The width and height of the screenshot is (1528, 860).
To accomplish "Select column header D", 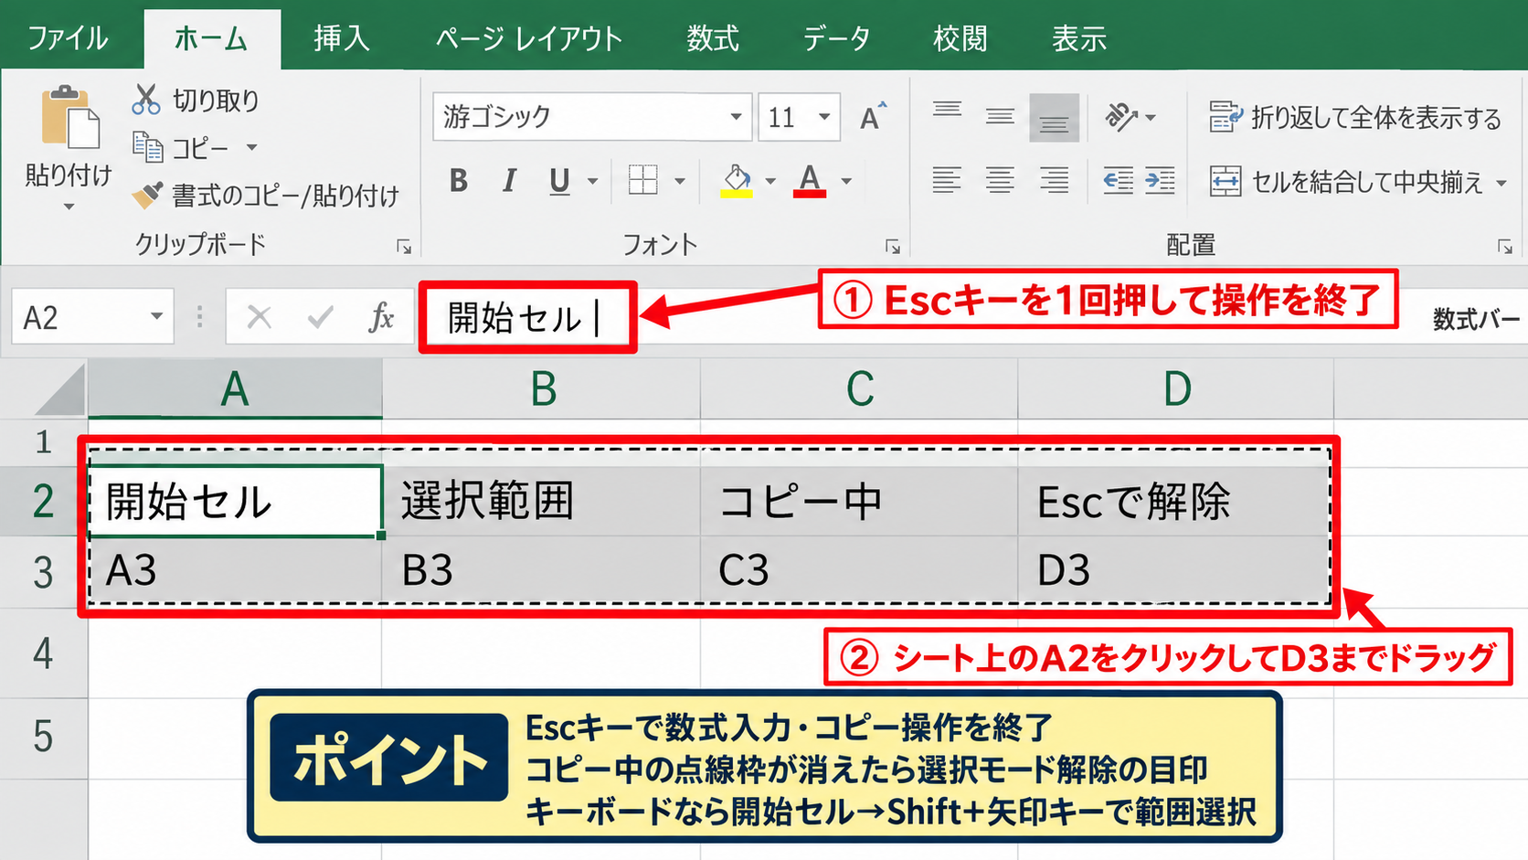I will [1176, 389].
